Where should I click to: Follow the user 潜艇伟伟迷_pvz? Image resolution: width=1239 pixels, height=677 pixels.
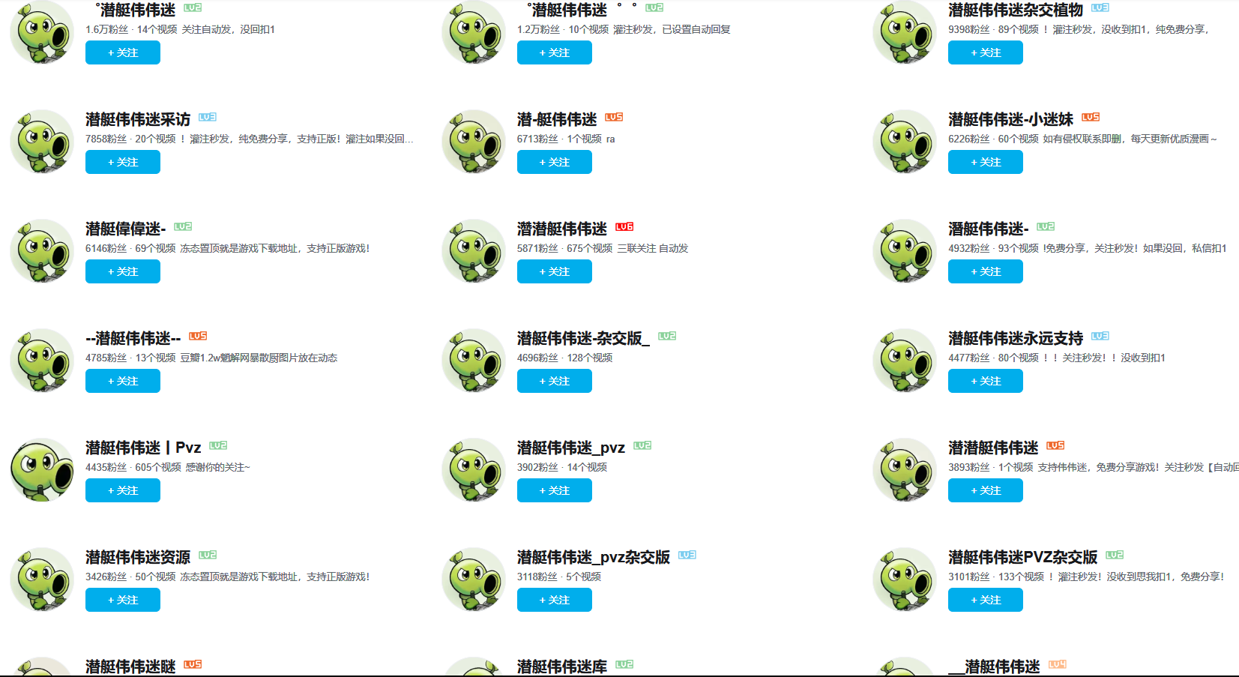click(x=555, y=490)
